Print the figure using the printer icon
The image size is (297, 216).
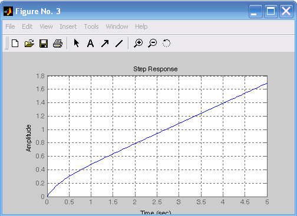(x=58, y=44)
